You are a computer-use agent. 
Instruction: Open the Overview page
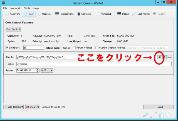coord(13,14)
